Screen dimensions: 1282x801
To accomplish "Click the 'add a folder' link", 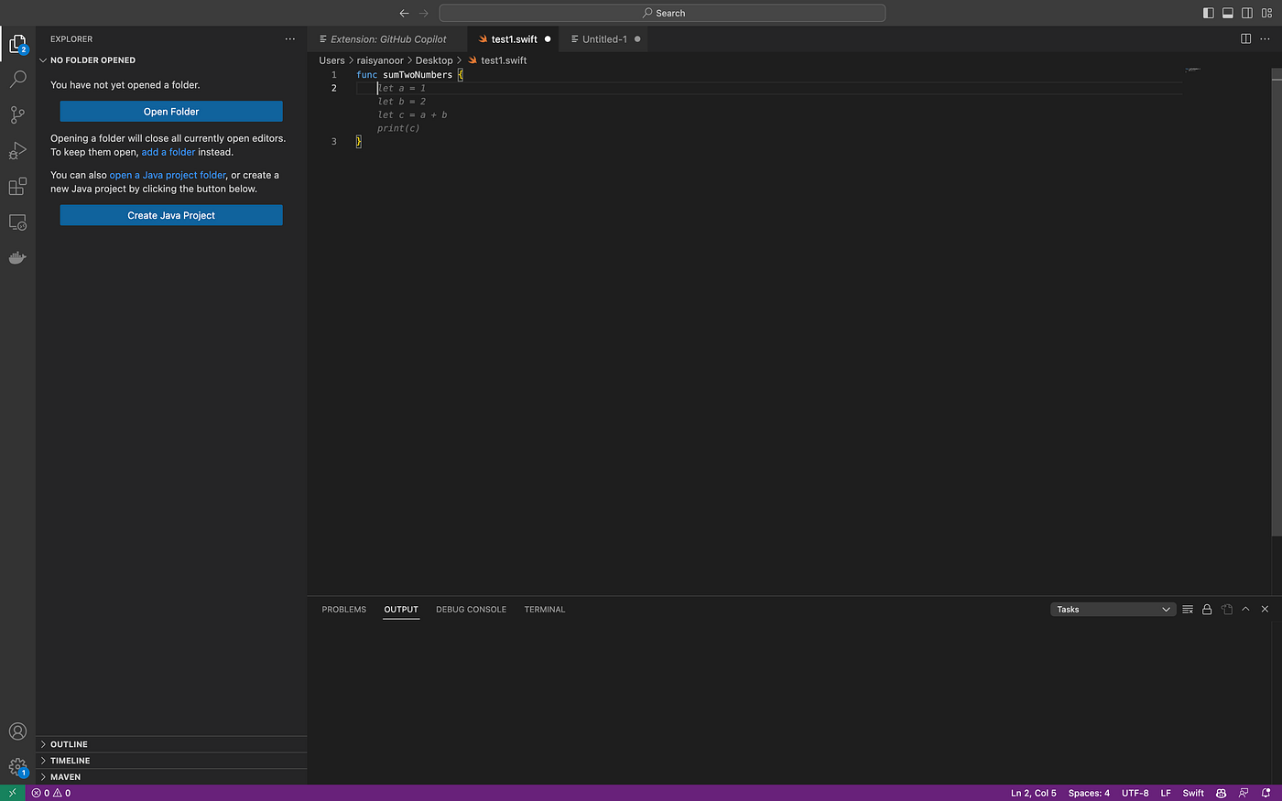I will coord(168,153).
